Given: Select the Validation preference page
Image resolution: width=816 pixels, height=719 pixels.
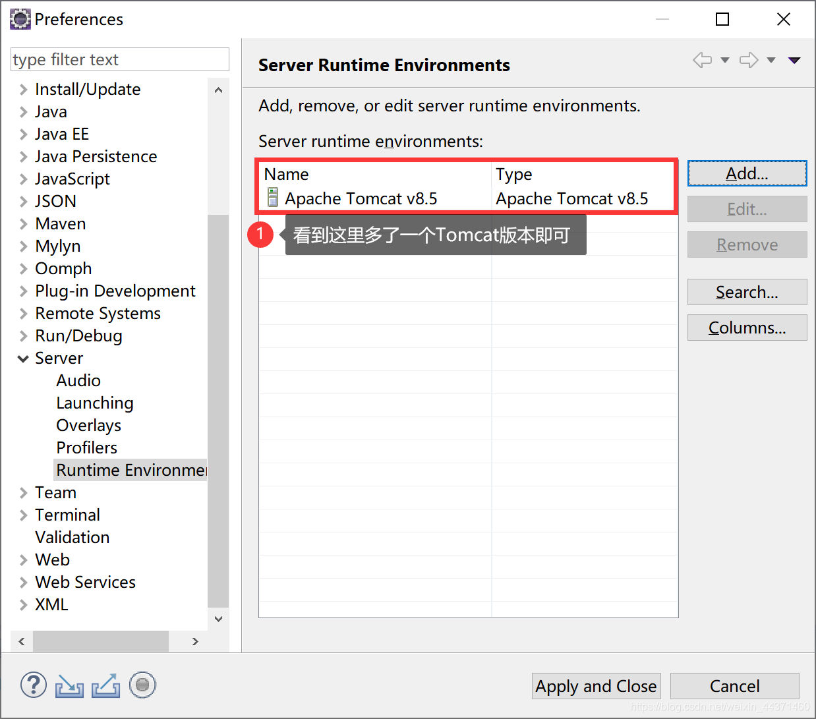Looking at the screenshot, I should tap(73, 538).
